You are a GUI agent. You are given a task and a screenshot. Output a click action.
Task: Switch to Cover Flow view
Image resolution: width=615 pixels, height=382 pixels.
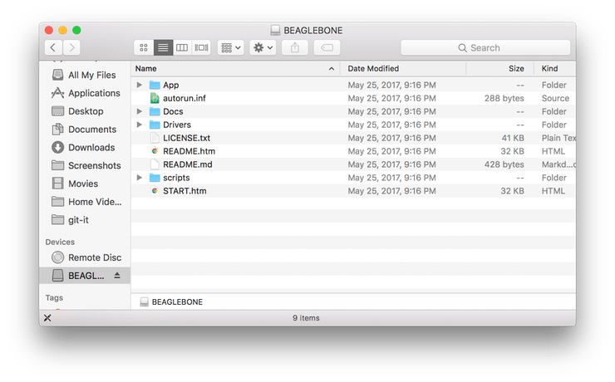[x=202, y=48]
